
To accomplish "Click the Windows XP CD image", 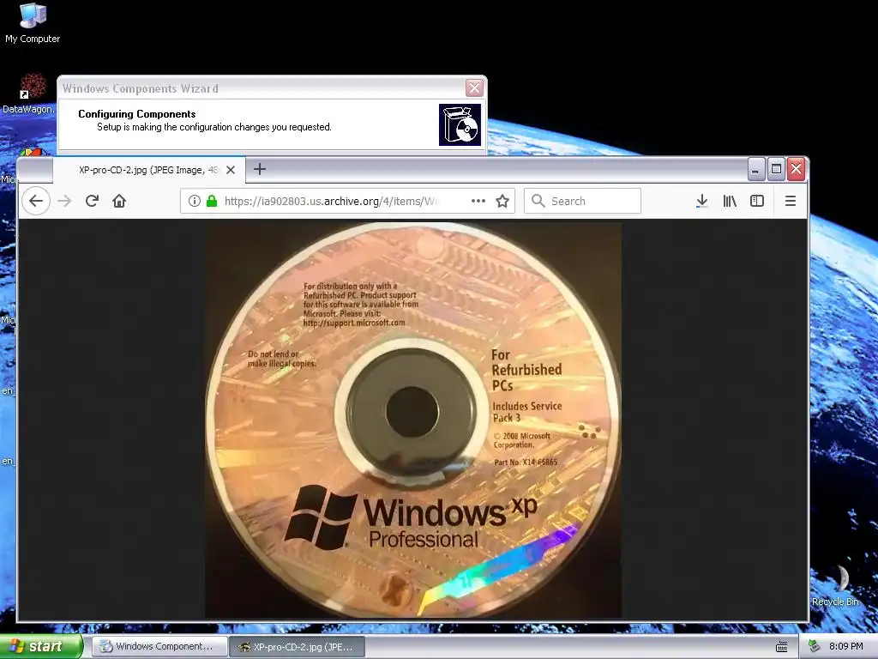I will [x=413, y=420].
